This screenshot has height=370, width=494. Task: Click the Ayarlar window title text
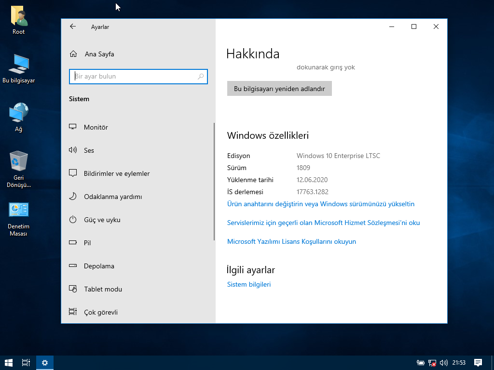[x=100, y=27]
